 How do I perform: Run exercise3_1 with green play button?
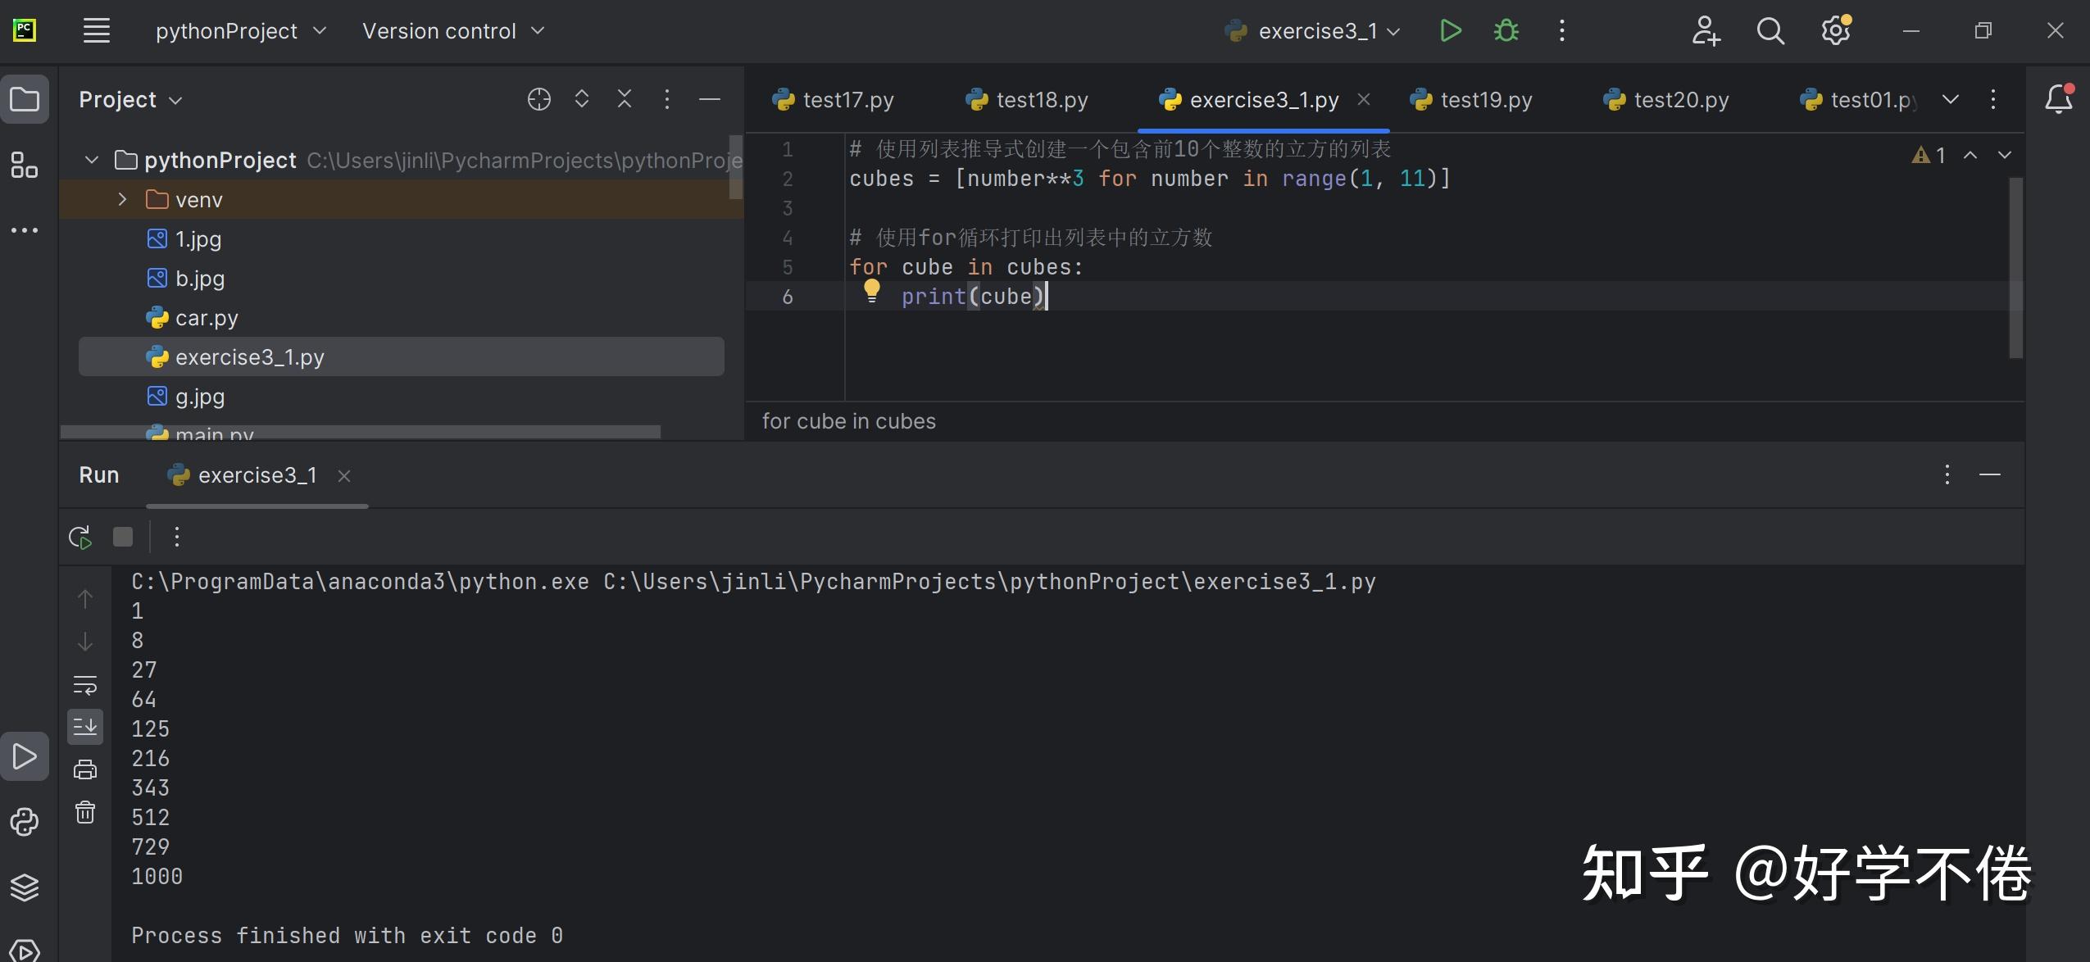[x=1449, y=30]
